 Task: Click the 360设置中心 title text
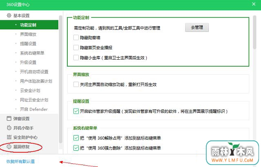(18, 4)
